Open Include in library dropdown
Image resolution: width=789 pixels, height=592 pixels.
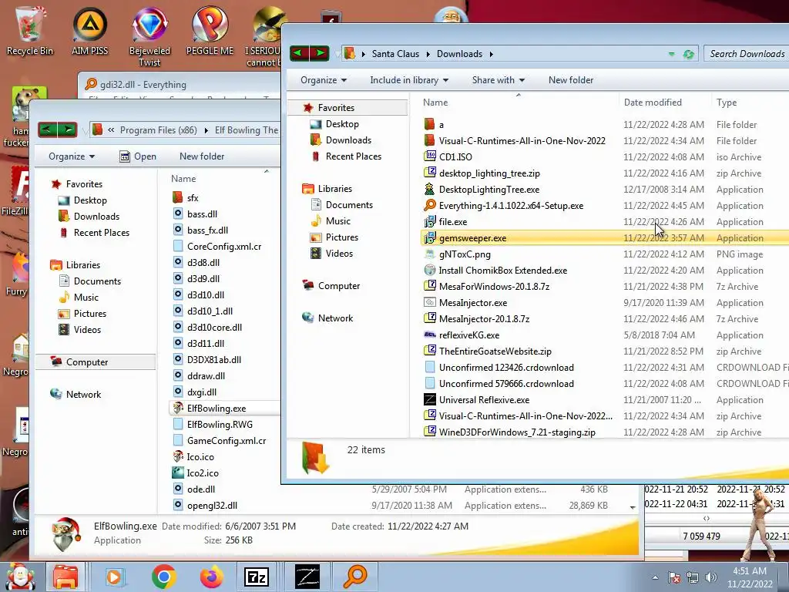point(409,80)
